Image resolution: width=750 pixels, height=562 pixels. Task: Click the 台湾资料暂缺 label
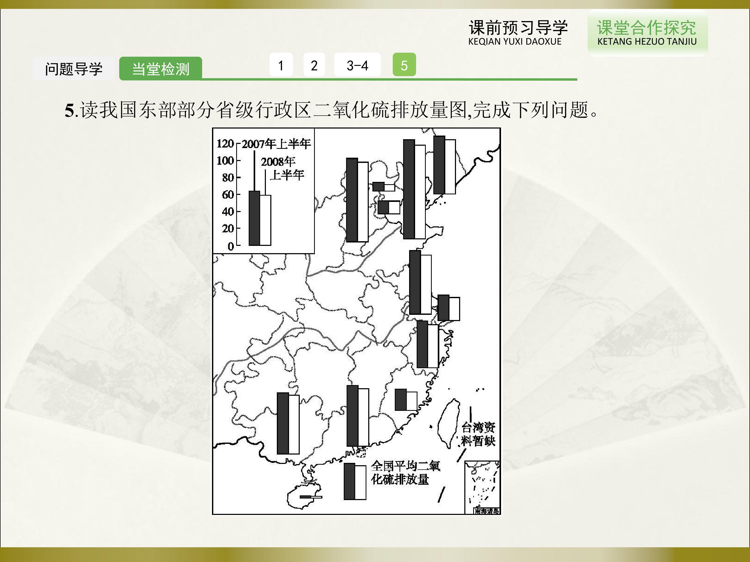click(478, 434)
